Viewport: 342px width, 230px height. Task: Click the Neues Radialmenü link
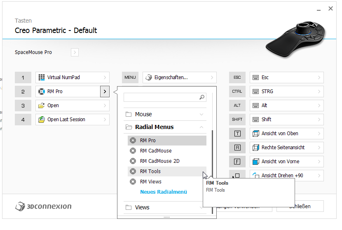[x=164, y=192]
